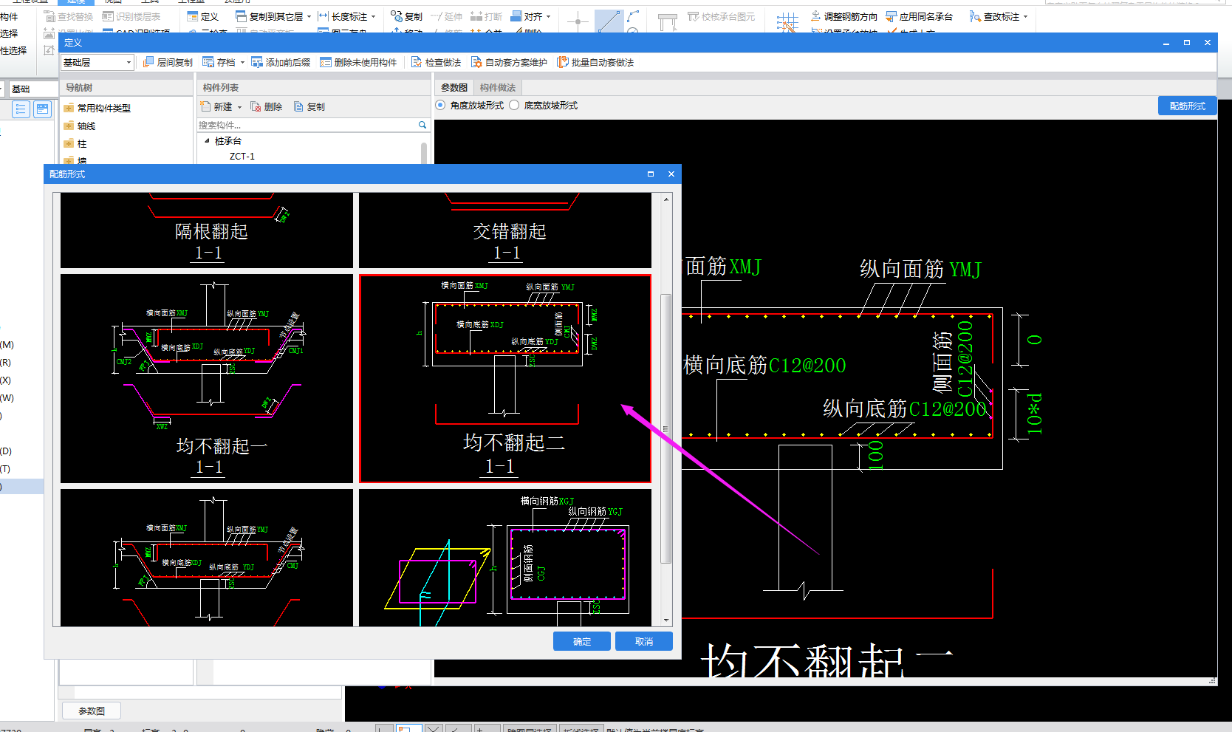Click the 打断 break tool icon
The image size is (1232, 732).
[476, 16]
